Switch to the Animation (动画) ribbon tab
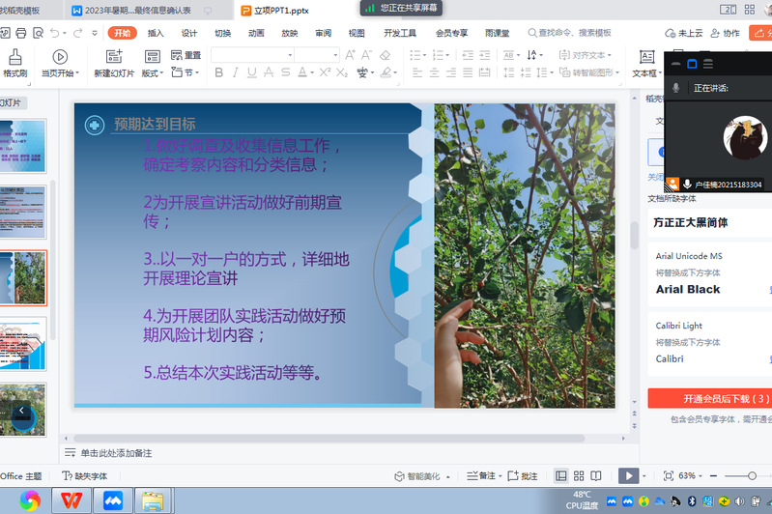772x514 pixels. [256, 33]
